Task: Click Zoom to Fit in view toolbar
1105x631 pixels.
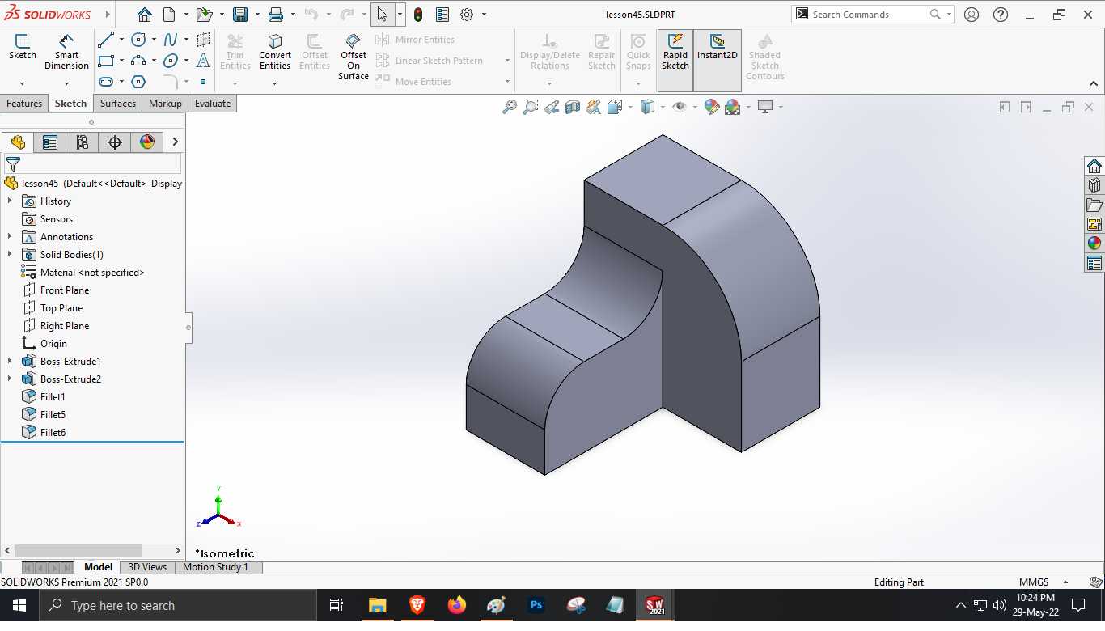Action: point(510,107)
